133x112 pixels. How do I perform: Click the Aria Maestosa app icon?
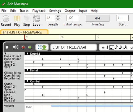click(x=4, y=4)
